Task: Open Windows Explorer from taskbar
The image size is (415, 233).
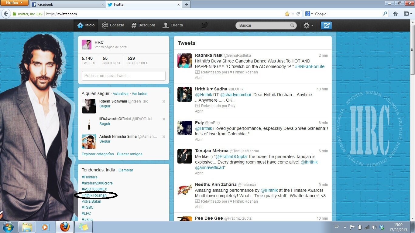Action: pyautogui.click(x=27, y=227)
